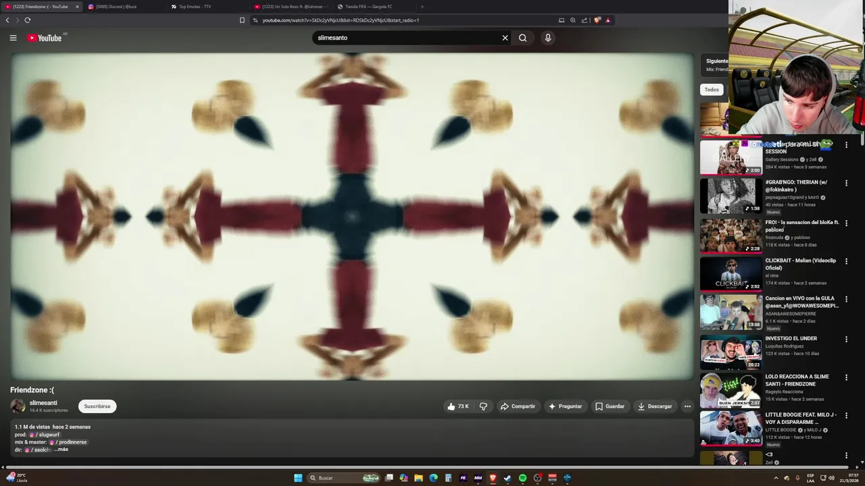This screenshot has height=486, width=865.
Task: Run search with the magnifier button
Action: 522,38
